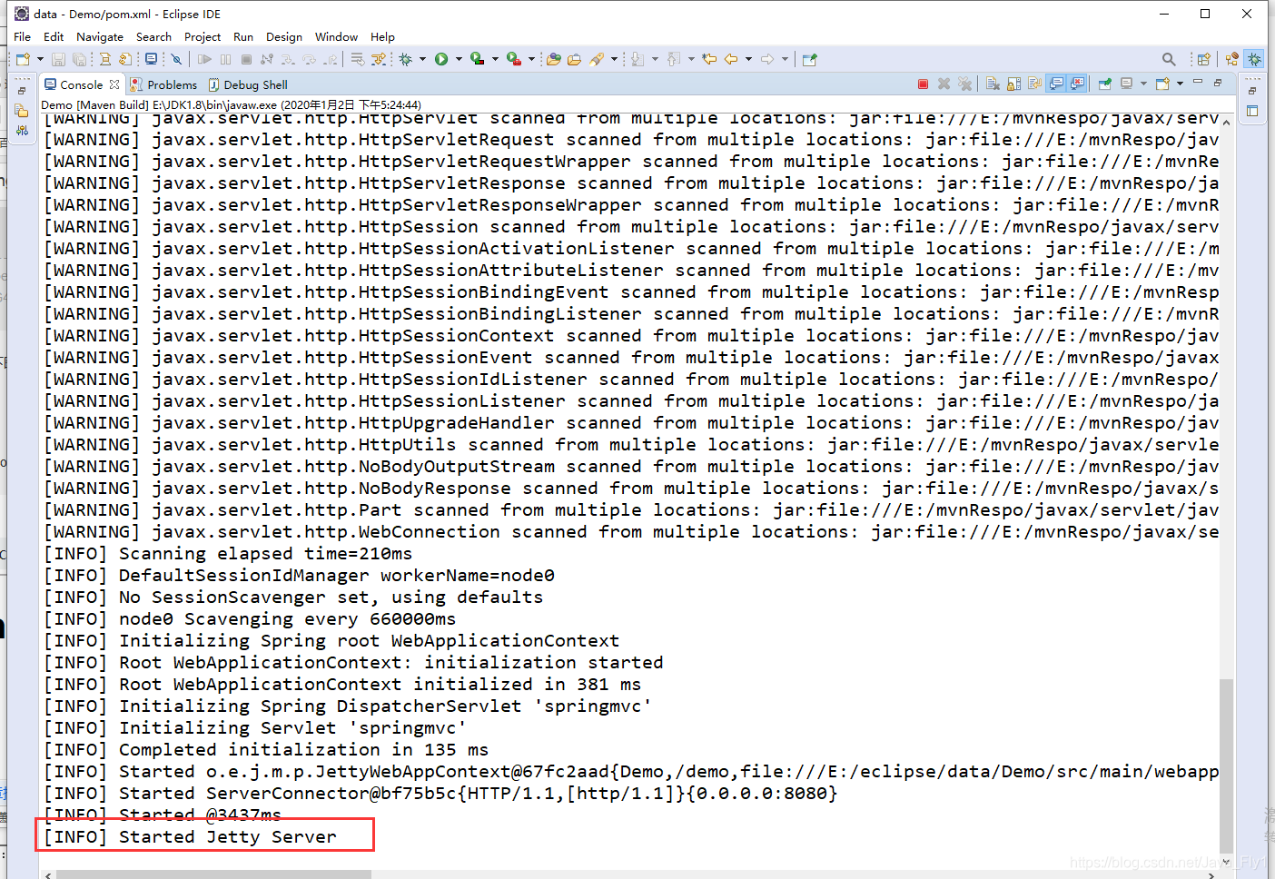
Task: Click the Suspend debug icon
Action: pos(225,59)
